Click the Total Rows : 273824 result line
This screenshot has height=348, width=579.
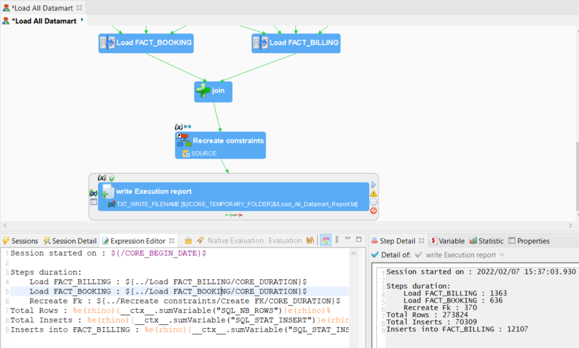[427, 315]
